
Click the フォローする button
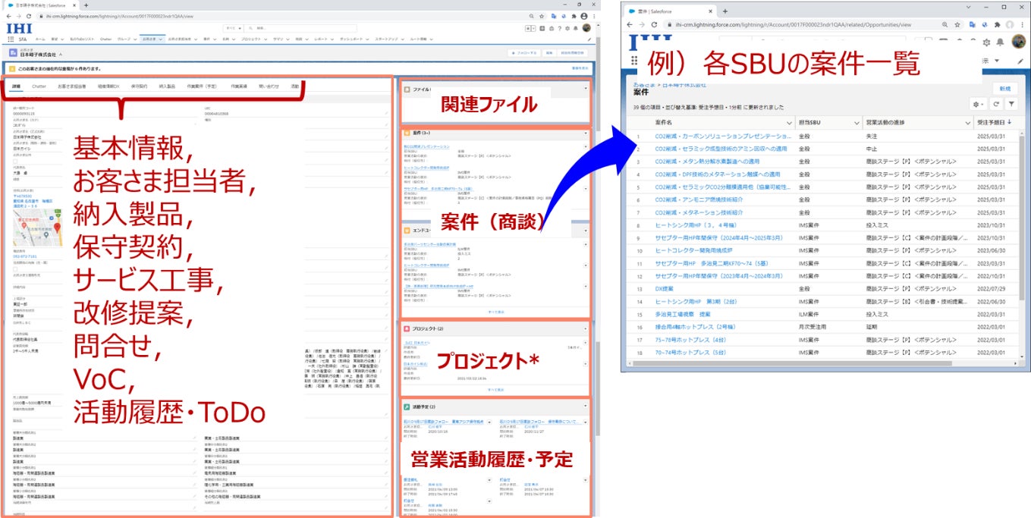[526, 53]
